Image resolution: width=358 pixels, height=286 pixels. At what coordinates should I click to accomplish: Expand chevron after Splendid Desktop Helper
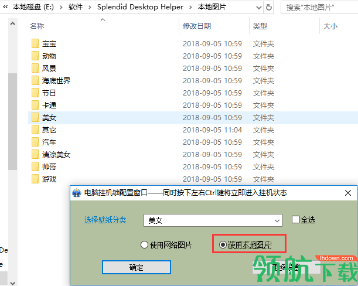(x=190, y=7)
